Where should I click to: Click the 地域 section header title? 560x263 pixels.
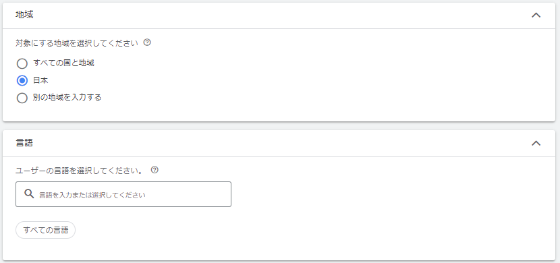click(x=25, y=15)
